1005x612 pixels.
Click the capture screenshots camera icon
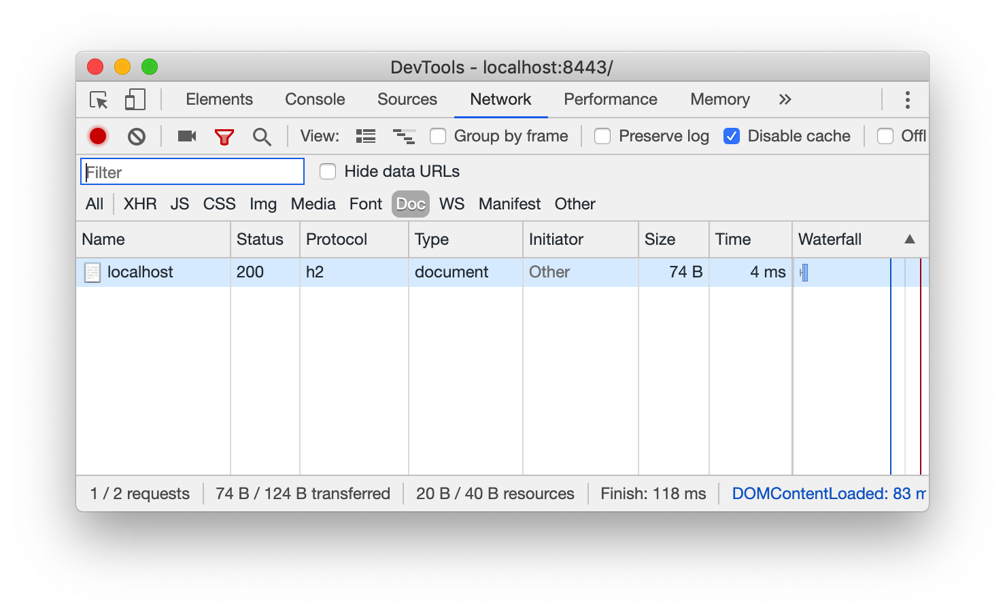coord(186,136)
